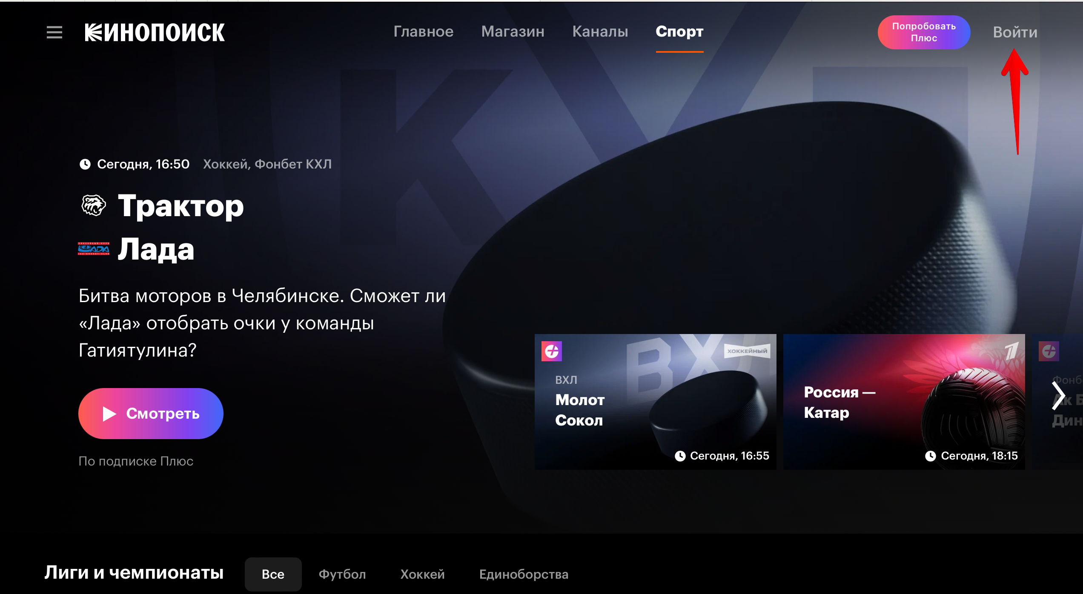The height and width of the screenshot is (594, 1083).
Task: Click the Kinopoisk logo
Action: tap(155, 32)
